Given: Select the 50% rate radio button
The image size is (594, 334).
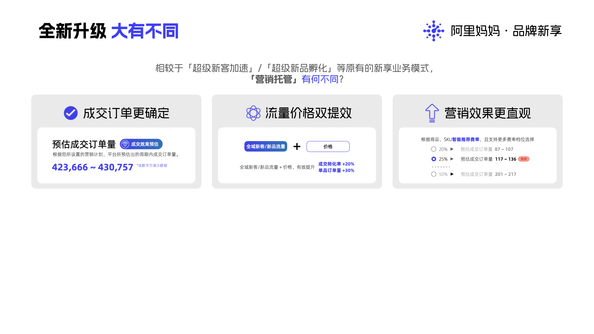Looking at the screenshot, I should click(433, 174).
